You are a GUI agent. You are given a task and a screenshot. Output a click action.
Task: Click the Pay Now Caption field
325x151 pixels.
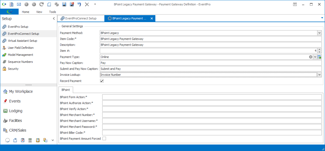(x=211, y=63)
